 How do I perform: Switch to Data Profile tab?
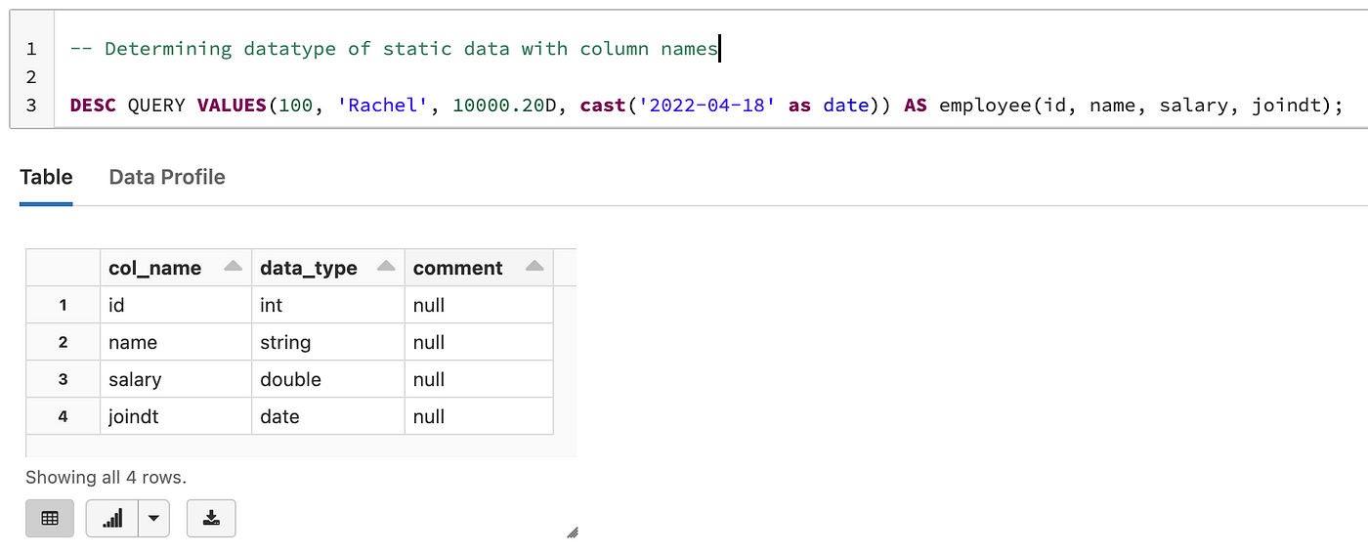pos(167,177)
